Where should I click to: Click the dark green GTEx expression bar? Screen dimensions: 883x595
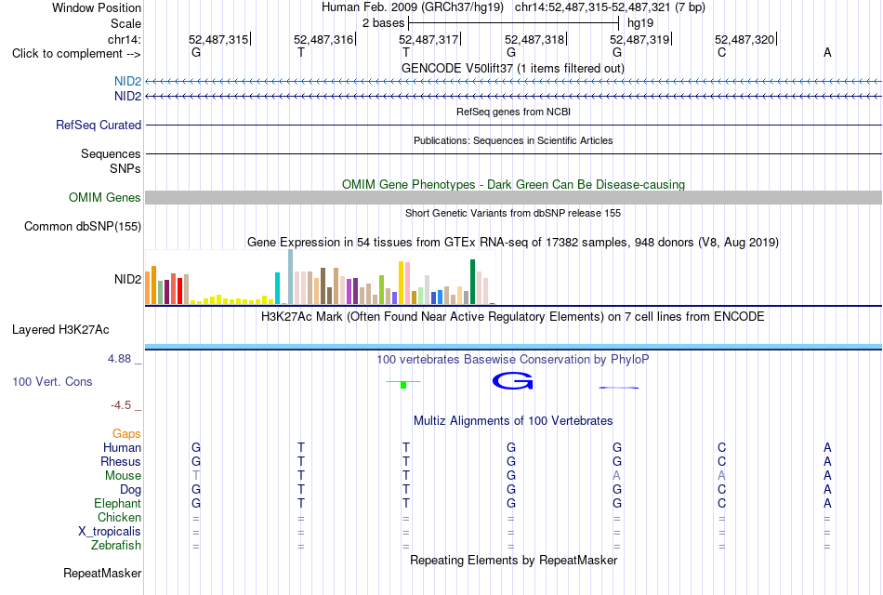[x=472, y=282]
